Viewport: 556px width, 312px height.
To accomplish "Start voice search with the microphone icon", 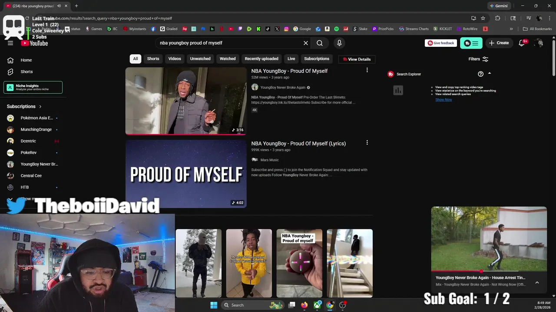I will coord(339,43).
